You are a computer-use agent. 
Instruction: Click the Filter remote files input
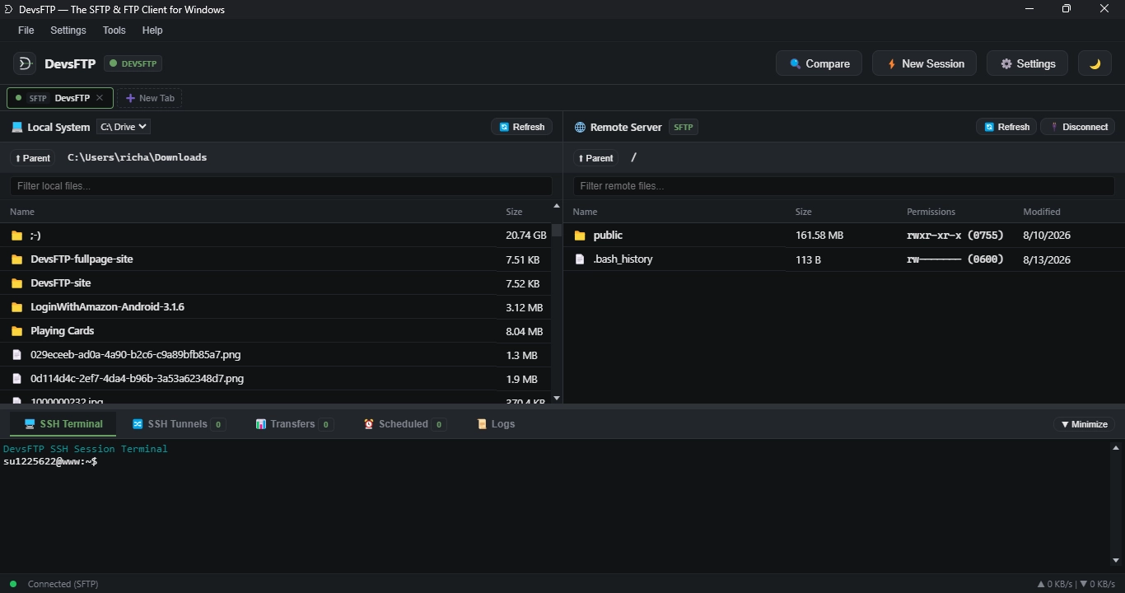(x=844, y=186)
